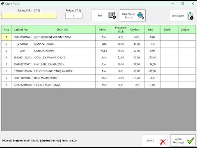
Task: Select PİLATES MATI (10MM) cell
Action: click(64, 85)
